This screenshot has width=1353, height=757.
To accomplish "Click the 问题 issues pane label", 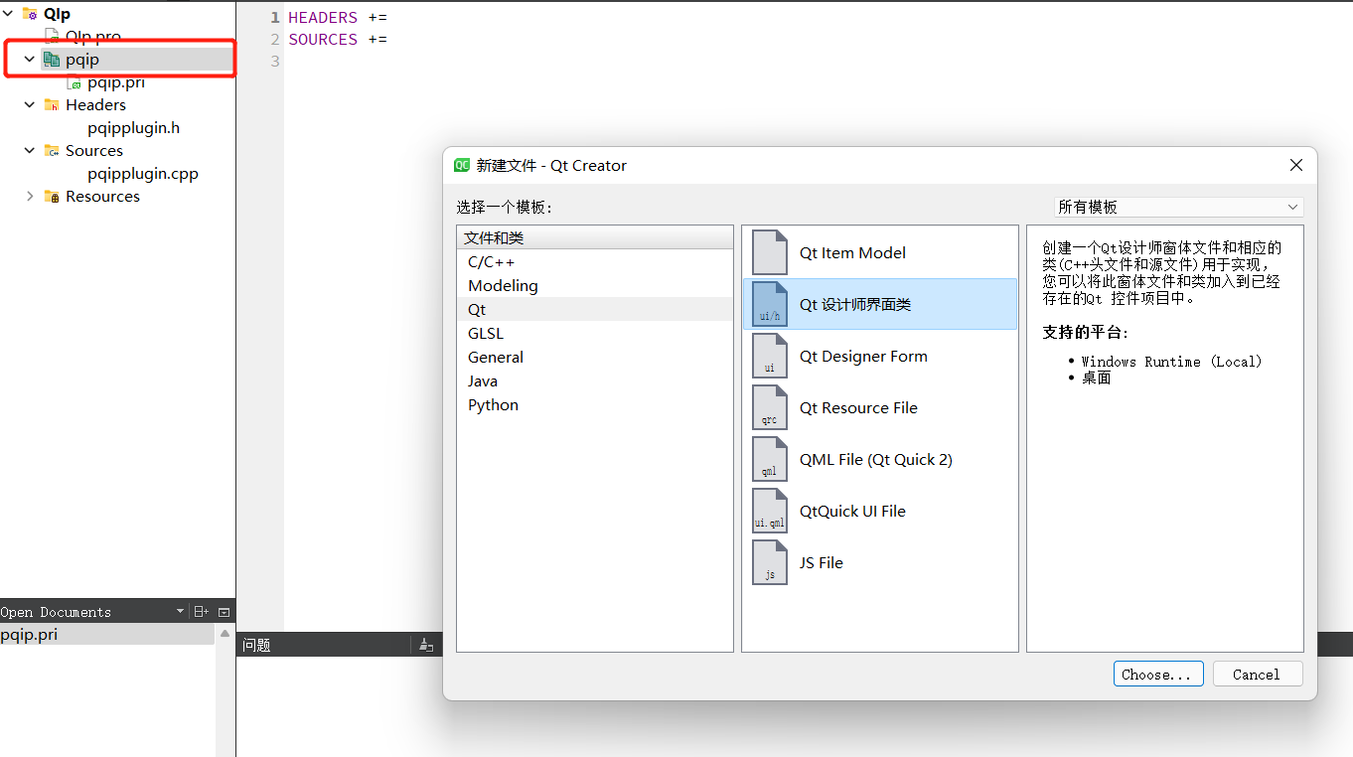I will (256, 645).
